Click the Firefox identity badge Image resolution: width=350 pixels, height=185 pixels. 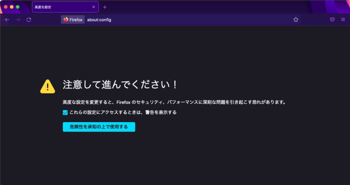(x=73, y=19)
